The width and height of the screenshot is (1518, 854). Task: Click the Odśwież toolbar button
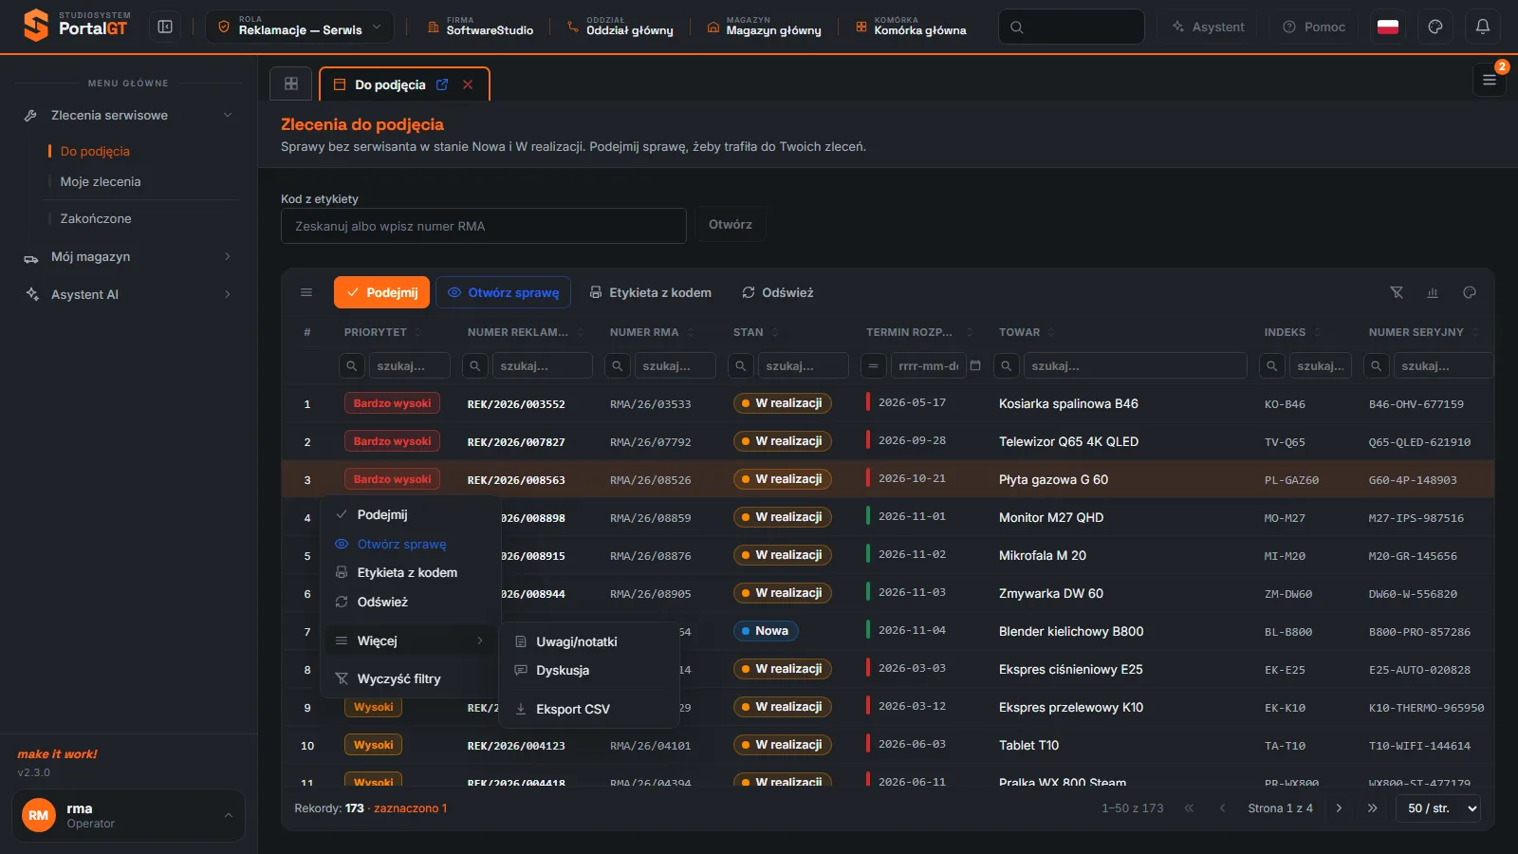pyautogui.click(x=777, y=292)
